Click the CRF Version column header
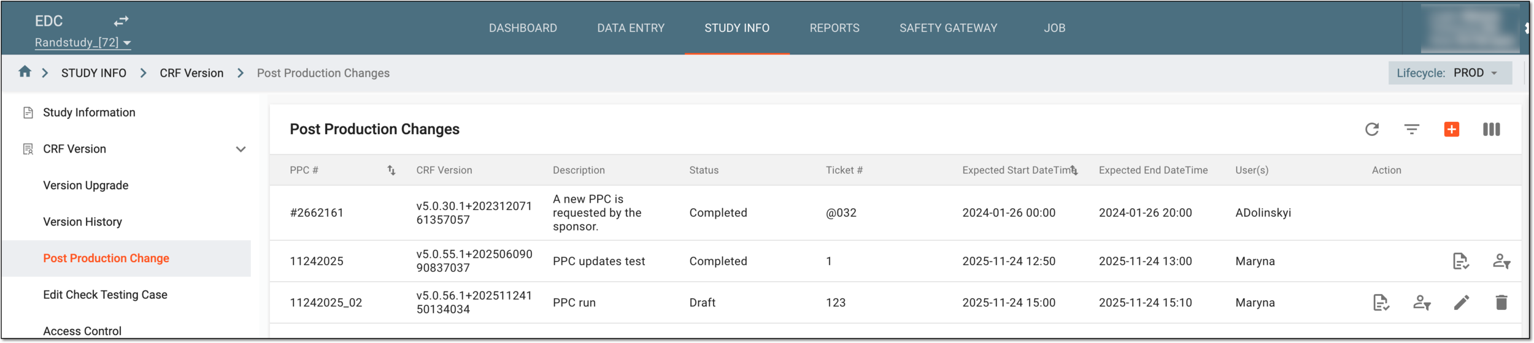The image size is (1534, 343). pos(444,170)
